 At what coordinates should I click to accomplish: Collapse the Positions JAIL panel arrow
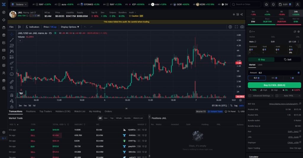pos(149,117)
